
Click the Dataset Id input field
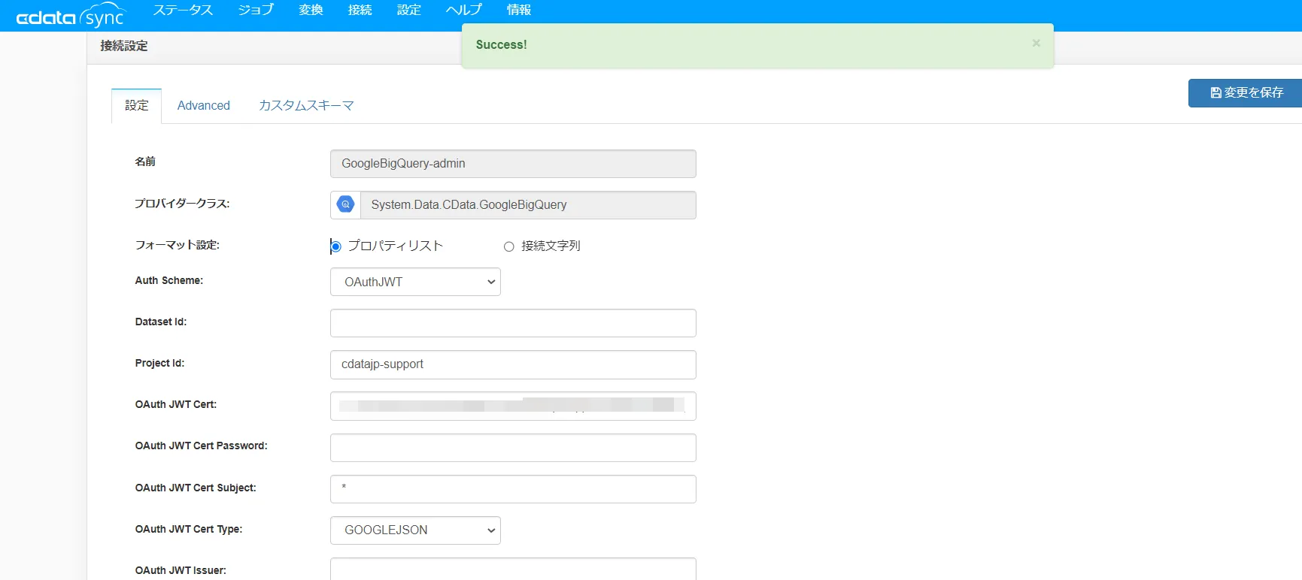513,323
